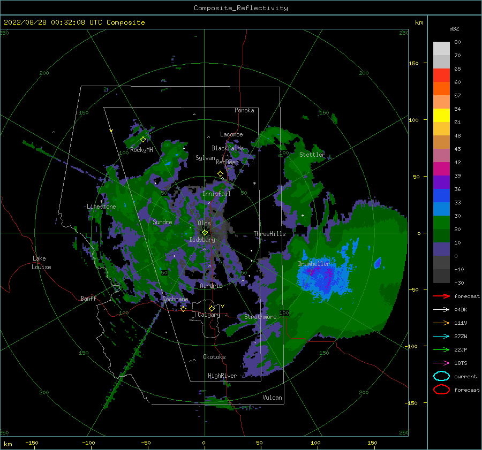Click the Sylvan label
The width and height of the screenshot is (482, 450).
tap(205, 158)
